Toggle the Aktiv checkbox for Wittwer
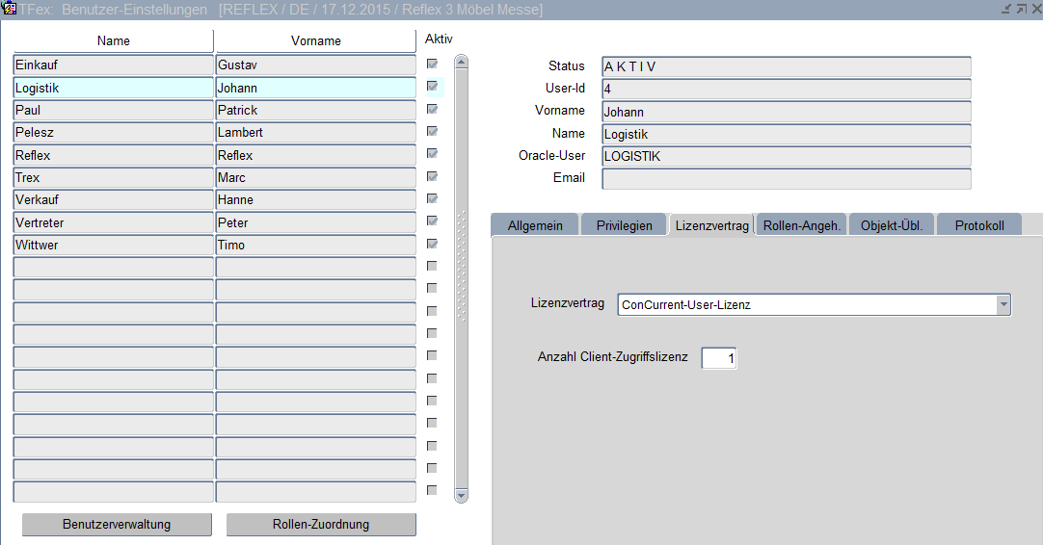1043x545 pixels. [x=432, y=245]
